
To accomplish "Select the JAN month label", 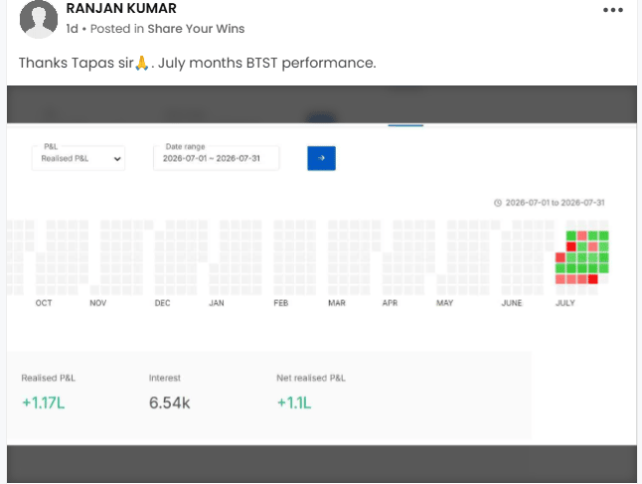I will [217, 303].
